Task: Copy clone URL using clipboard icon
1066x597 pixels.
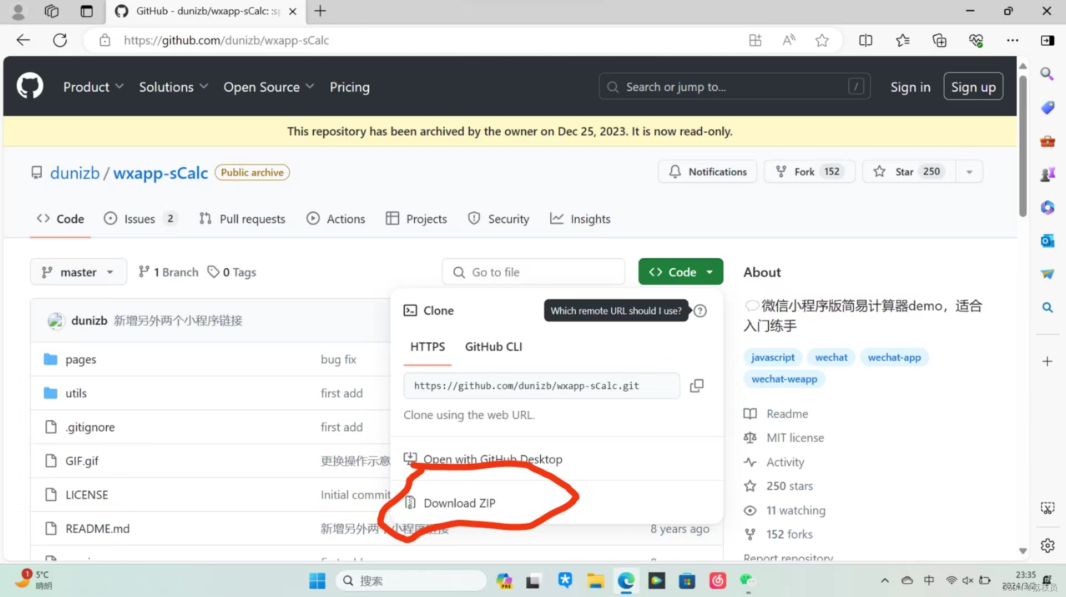Action: click(x=697, y=386)
